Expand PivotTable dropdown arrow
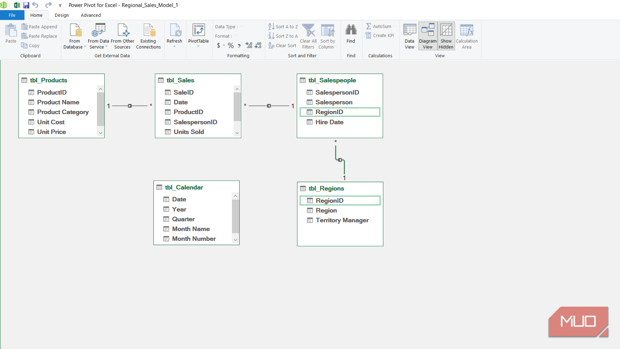 click(198, 46)
